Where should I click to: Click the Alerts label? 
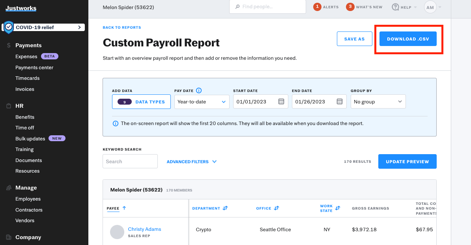(x=331, y=7)
